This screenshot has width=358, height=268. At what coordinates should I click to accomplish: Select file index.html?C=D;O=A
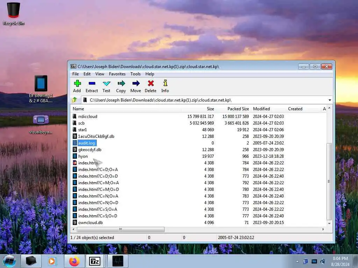[x=98, y=169]
